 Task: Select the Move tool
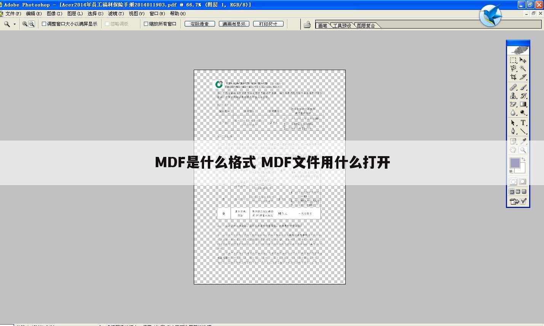pos(523,61)
